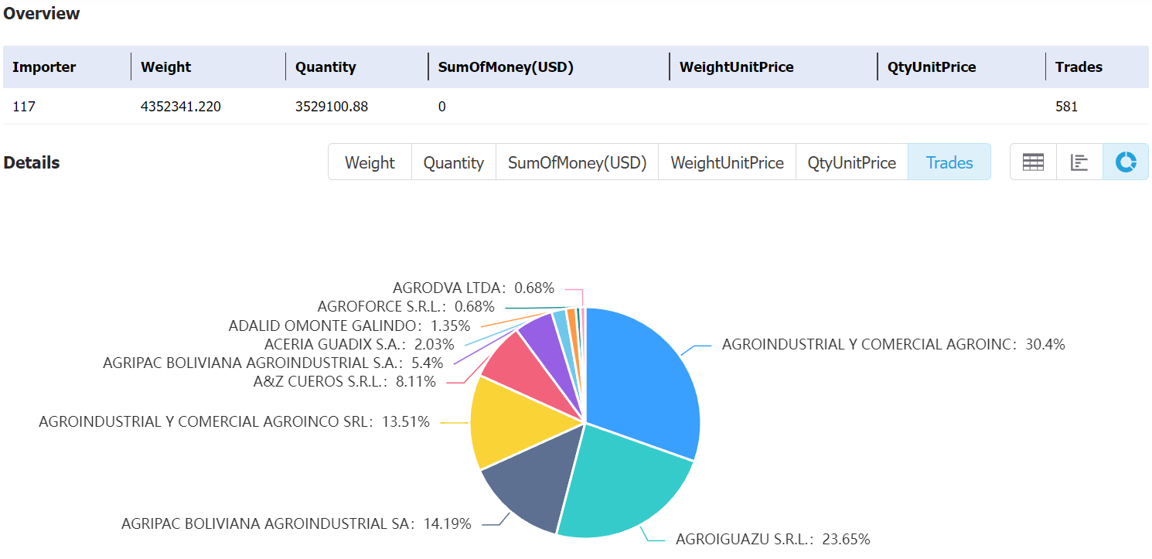The width and height of the screenshot is (1152, 559).
Task: Select the Trades tab
Action: 949,162
